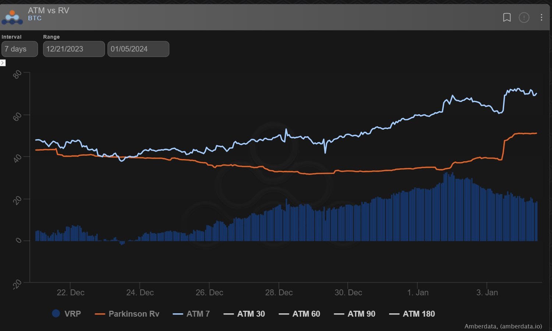Screen dimensions: 552x331
Task: Hide the VRP bar series label
Action: 72,314
